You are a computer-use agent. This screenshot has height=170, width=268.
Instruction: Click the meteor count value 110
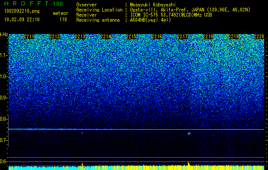63,20
